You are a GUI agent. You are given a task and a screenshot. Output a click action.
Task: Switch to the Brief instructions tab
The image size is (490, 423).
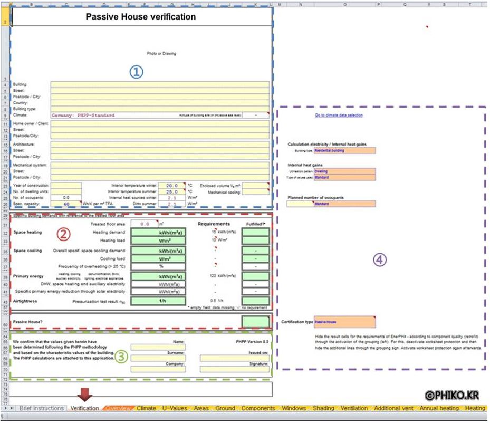pyautogui.click(x=41, y=408)
